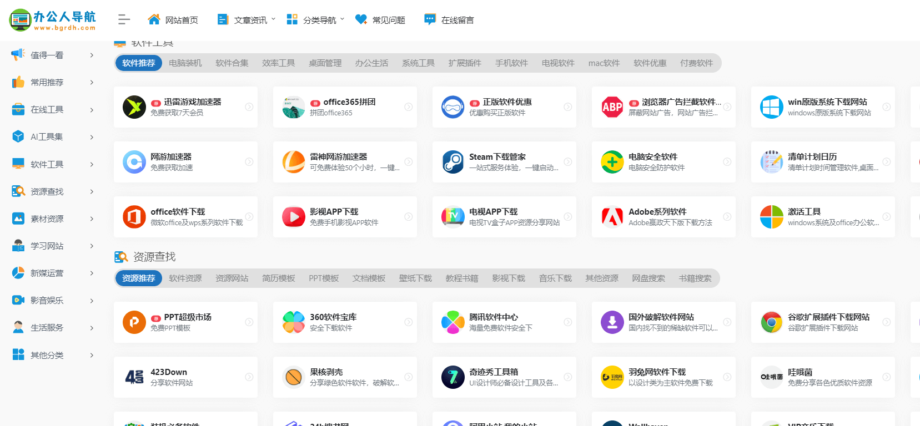This screenshot has height=426, width=920.
Task: Click the 电脑安全软件 icon
Action: (612, 162)
